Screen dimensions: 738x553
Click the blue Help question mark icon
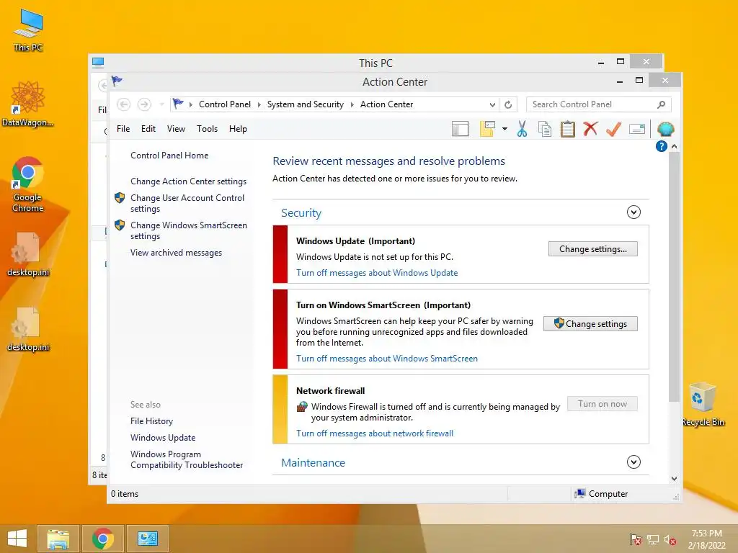[x=662, y=146]
